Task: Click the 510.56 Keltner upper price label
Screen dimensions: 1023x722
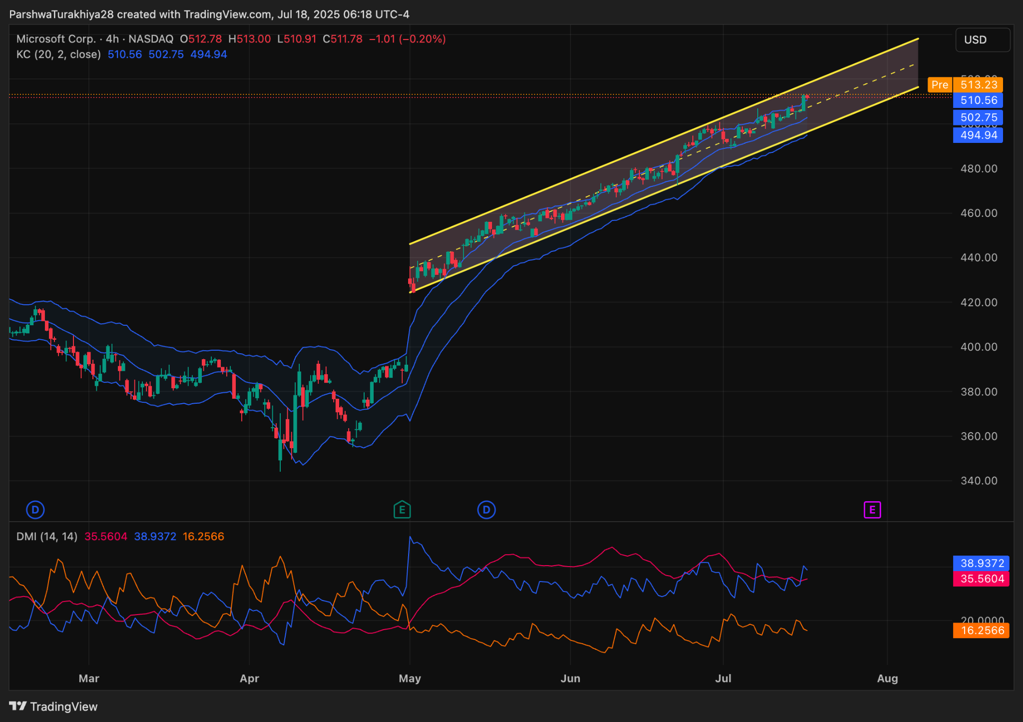Action: (x=978, y=100)
